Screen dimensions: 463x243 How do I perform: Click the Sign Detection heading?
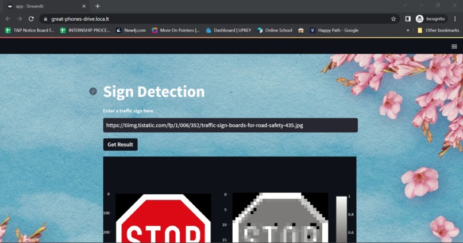(x=154, y=91)
